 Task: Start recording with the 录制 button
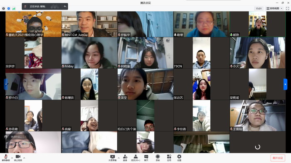coord(158,158)
